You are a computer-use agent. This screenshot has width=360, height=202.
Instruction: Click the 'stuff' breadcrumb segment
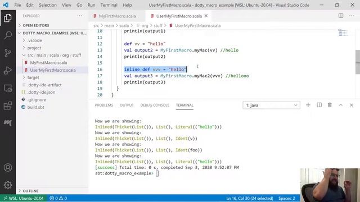tap(158, 26)
